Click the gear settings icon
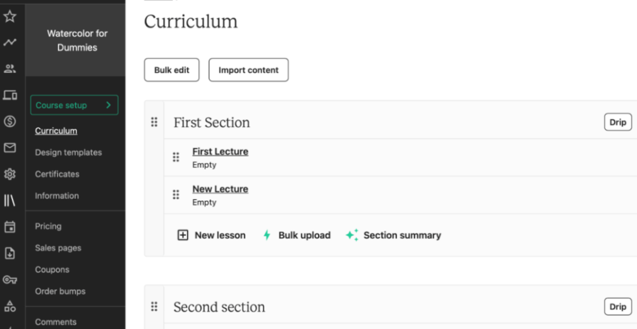 (x=10, y=174)
